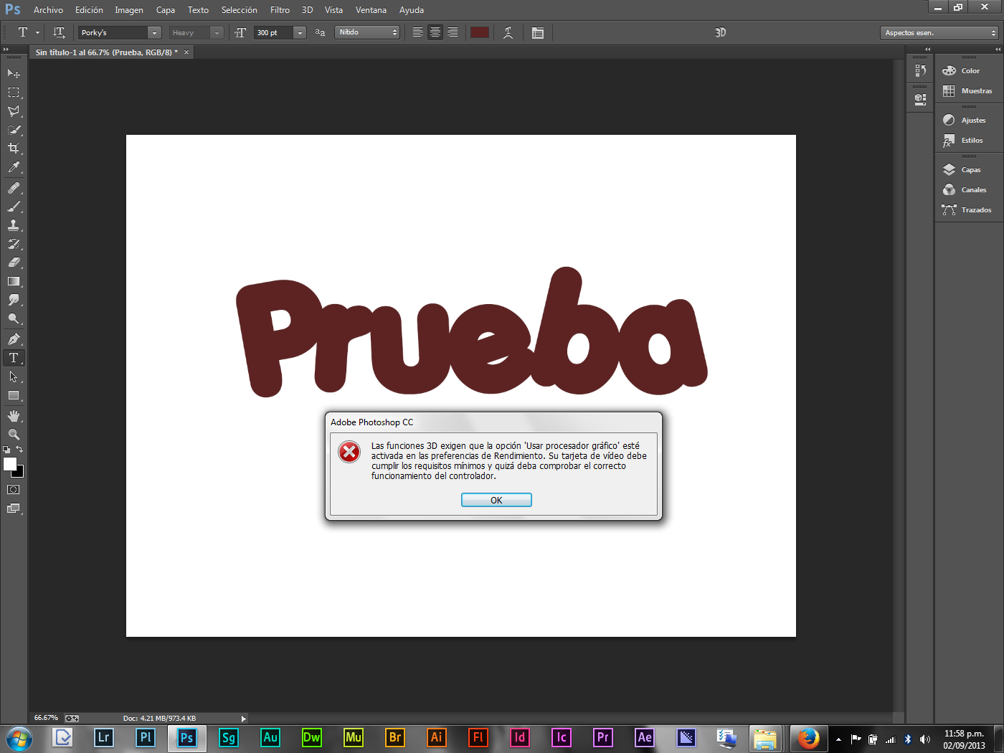Screen dimensions: 1004x753
Task: Select the Path Selection tool
Action: click(x=14, y=376)
